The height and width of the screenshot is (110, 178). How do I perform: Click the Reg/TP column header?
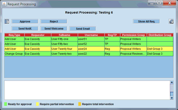point(112,35)
